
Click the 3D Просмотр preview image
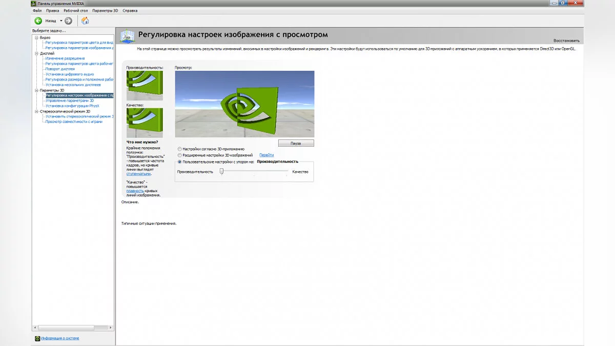click(244, 104)
